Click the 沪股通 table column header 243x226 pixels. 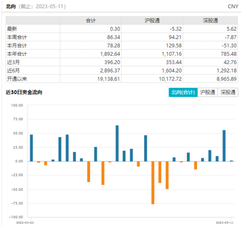[152, 21]
